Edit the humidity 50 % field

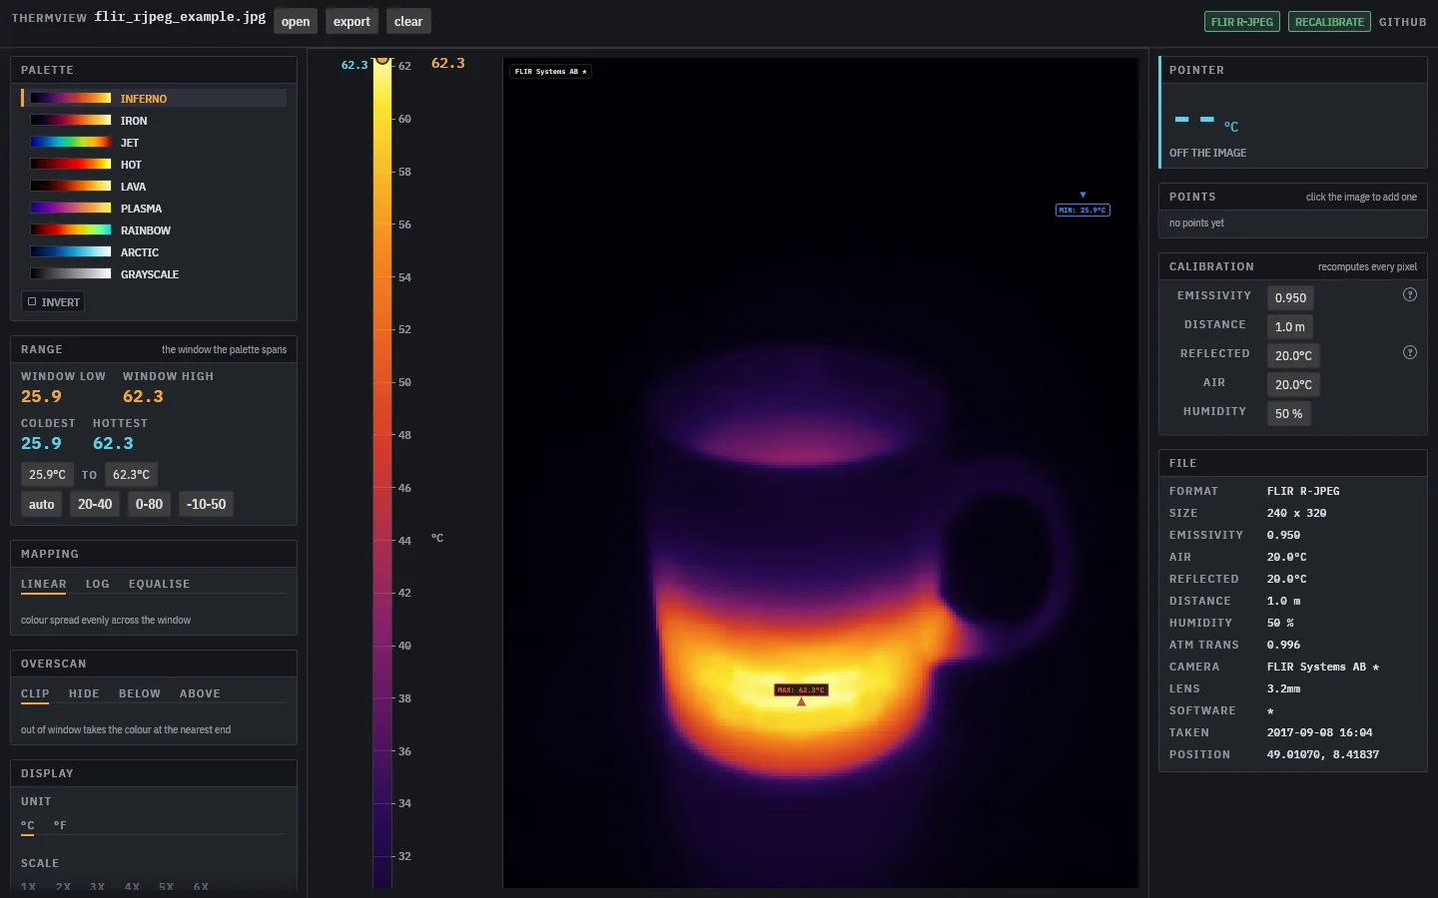pos(1288,413)
